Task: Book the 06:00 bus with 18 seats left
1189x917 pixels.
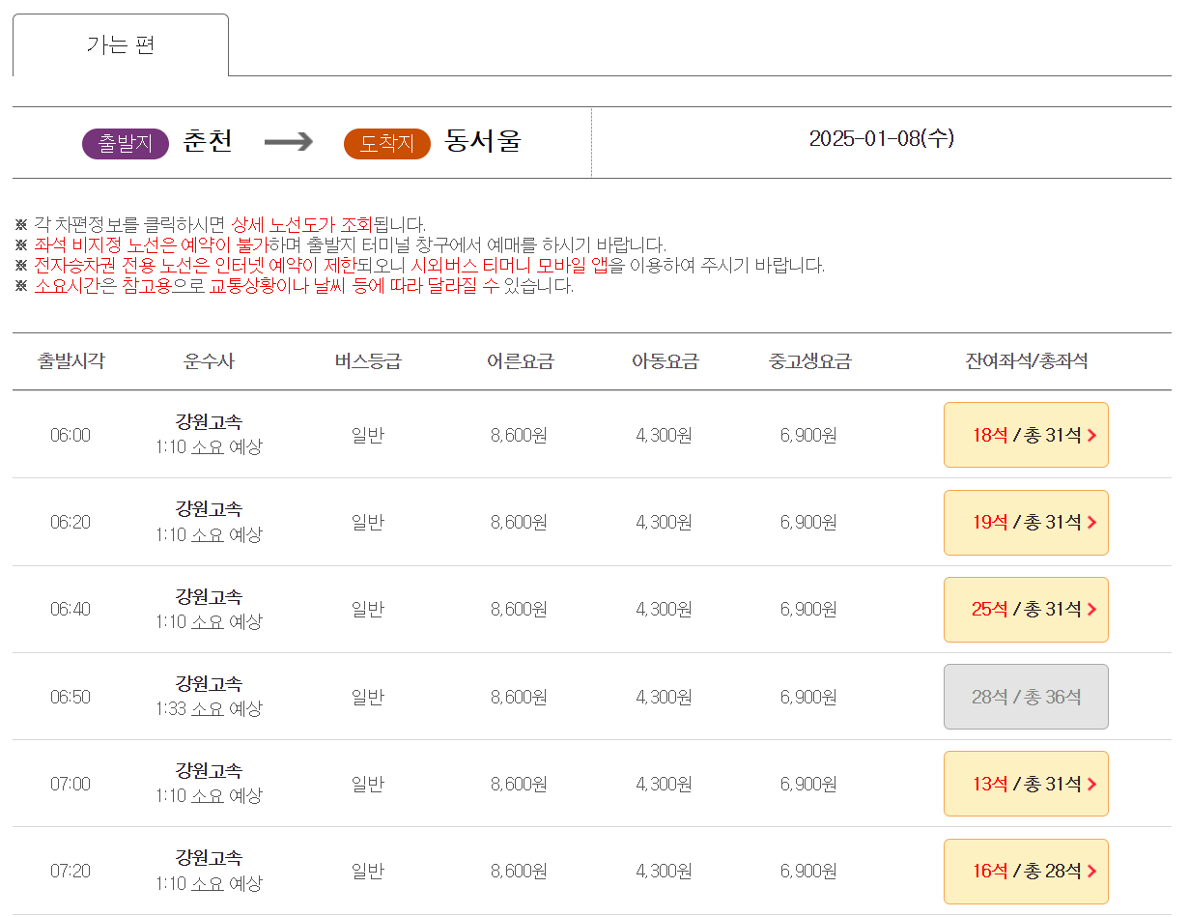Action: click(1026, 435)
